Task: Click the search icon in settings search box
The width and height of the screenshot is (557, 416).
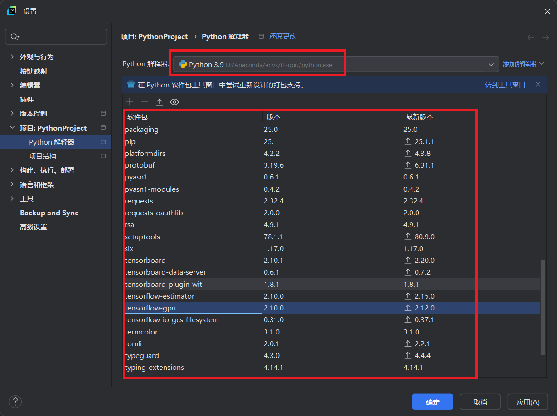Action: (15, 37)
